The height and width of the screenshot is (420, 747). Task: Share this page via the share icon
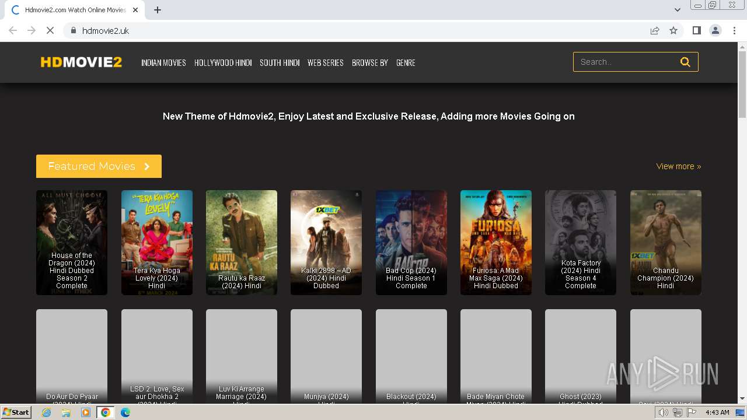click(655, 30)
